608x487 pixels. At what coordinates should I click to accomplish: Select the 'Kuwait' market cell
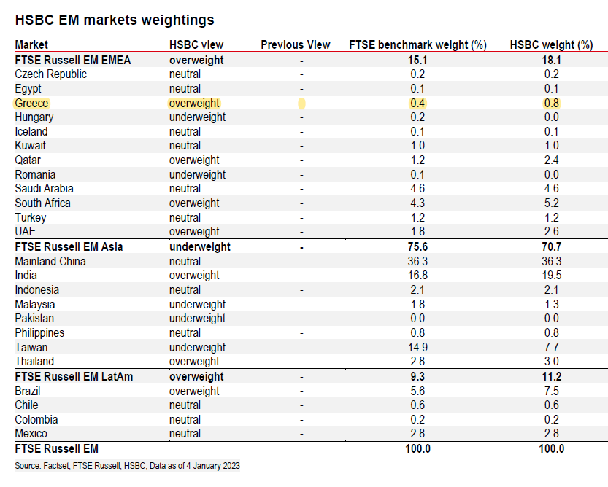pos(30,146)
